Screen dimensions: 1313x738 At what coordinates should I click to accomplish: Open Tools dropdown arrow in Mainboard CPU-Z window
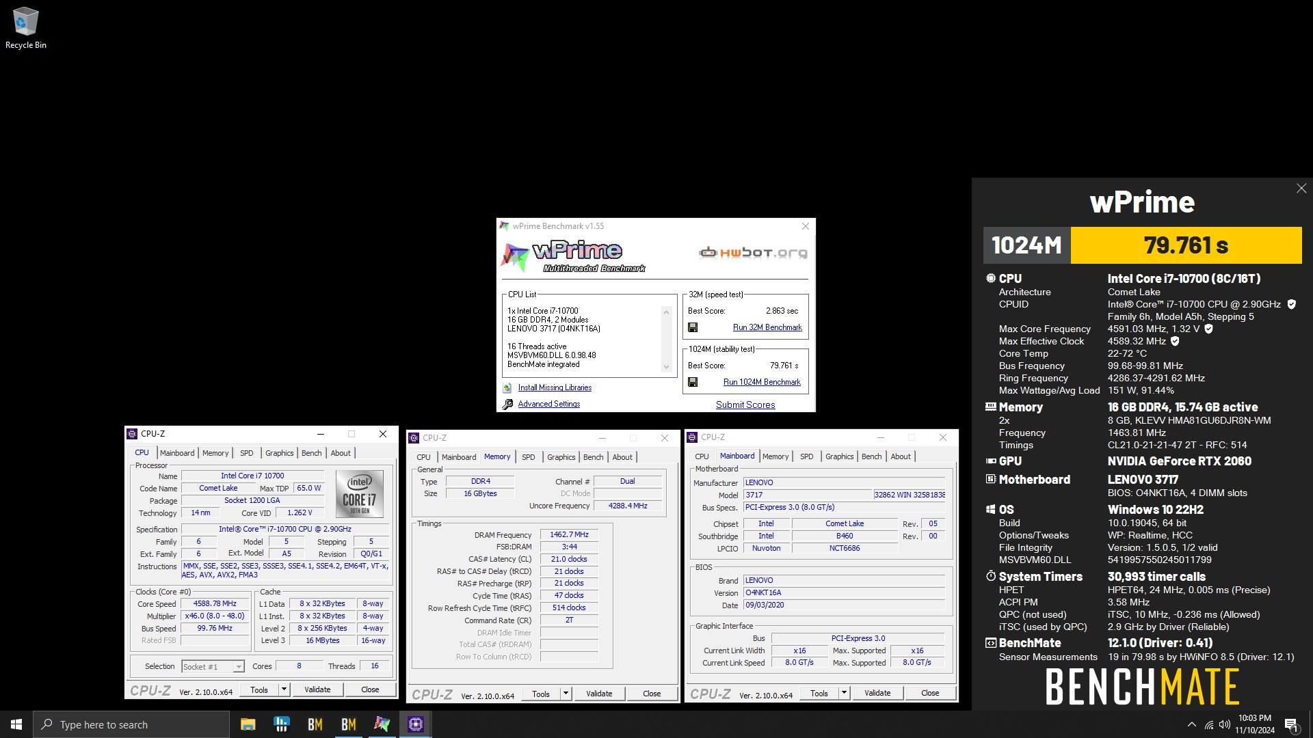844,693
